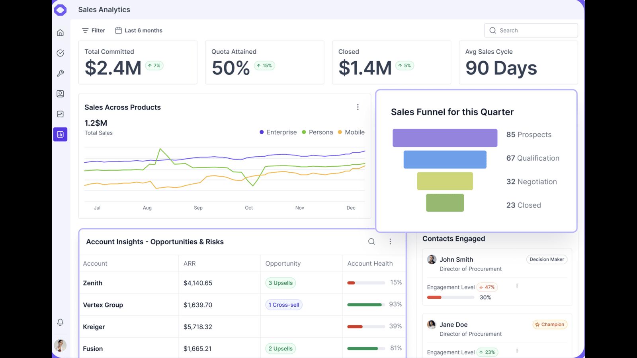This screenshot has width=637, height=358.
Task: Open Account Insights three-dot menu
Action: tap(390, 241)
